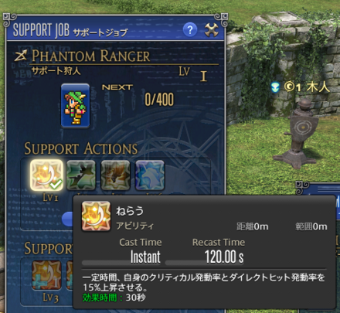Click the ornate corner of the right-side window
Image resolution: width=340 pixels, height=313 pixels.
click(x=302, y=186)
